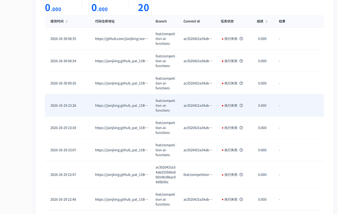
Task: Click the https://github.com/jianjking/see… repository address
Action: (x=121, y=39)
